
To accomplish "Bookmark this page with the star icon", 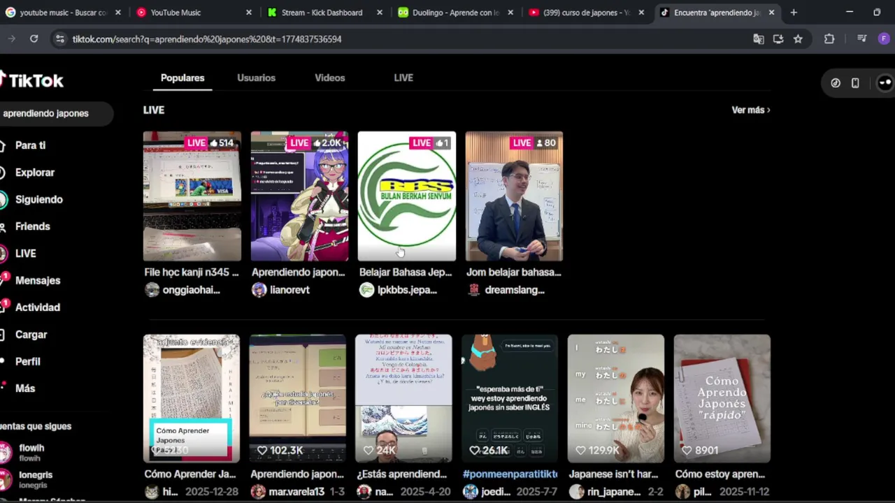I will 798,39.
